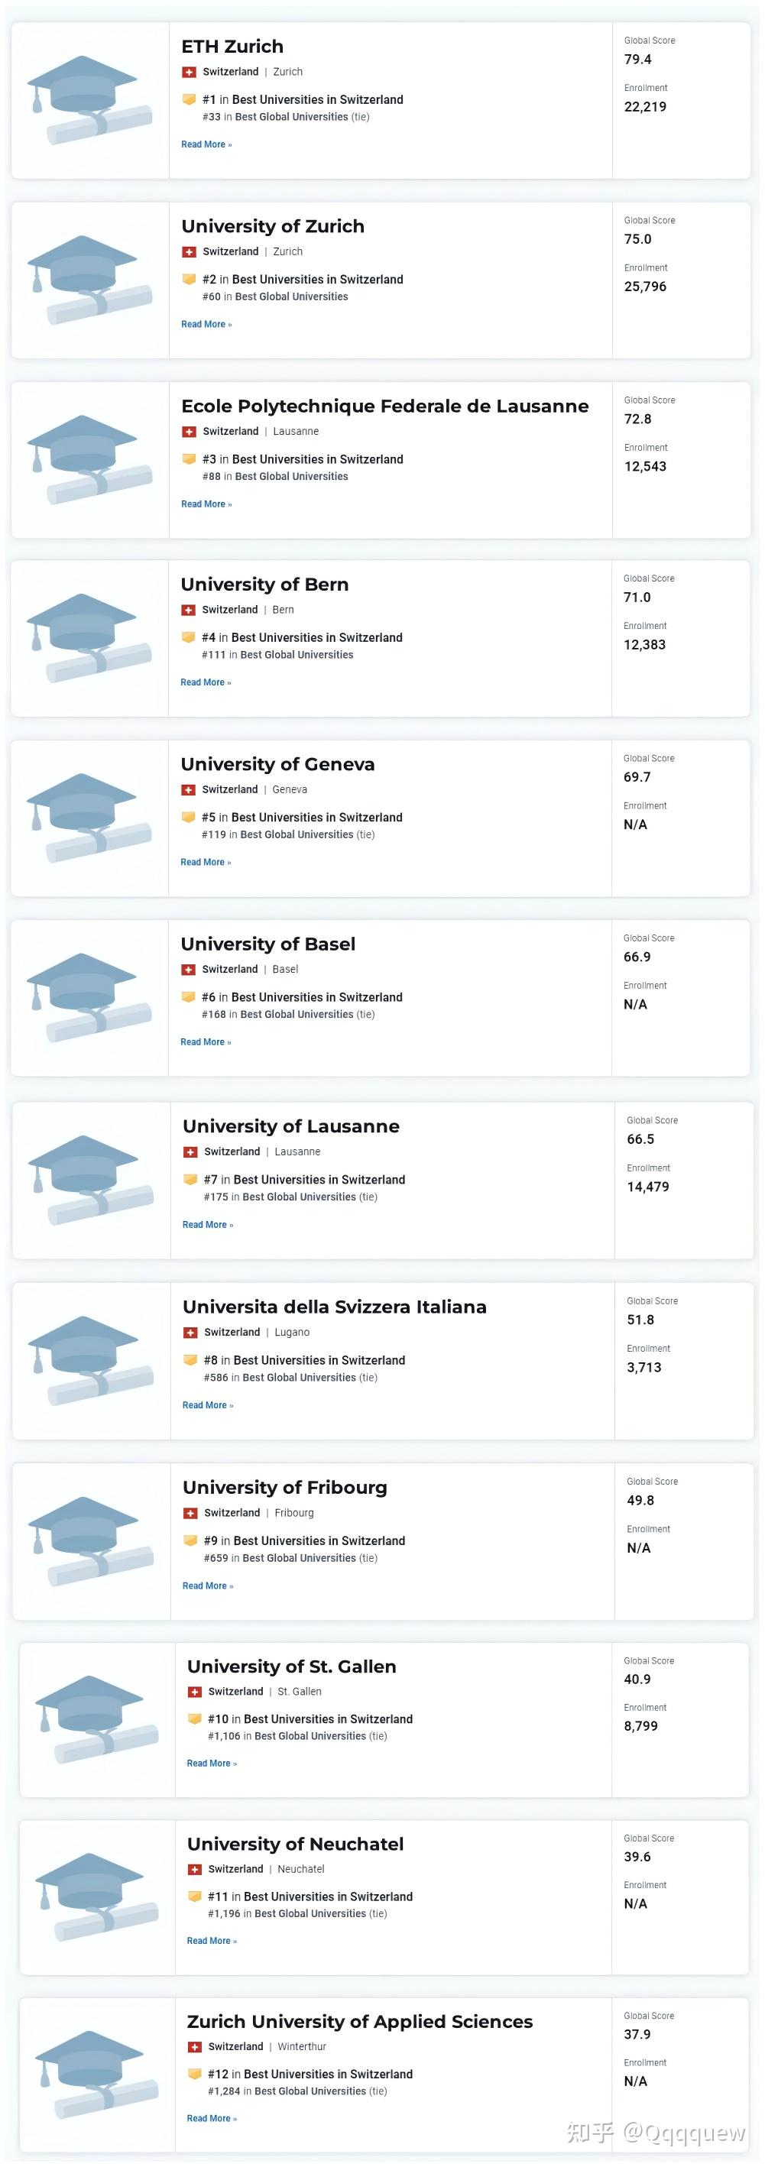Click the Swiss flag under University of Basel
Screen dimensions: 765x2167
pos(189,970)
